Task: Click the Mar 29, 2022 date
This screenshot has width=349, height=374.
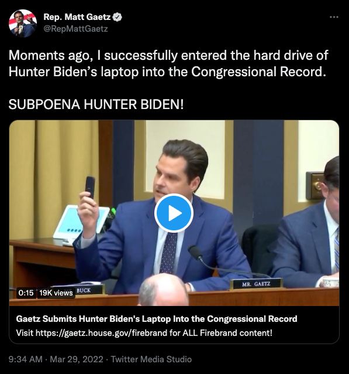Action: (77, 359)
